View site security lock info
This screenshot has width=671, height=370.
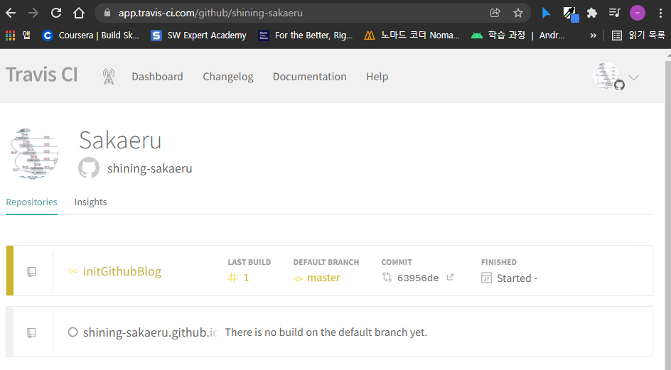[107, 13]
